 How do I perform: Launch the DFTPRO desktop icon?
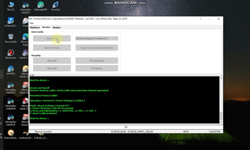(11, 69)
